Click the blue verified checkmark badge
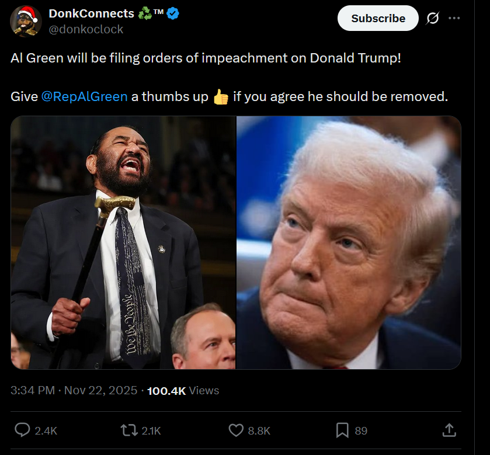Image resolution: width=490 pixels, height=455 pixels. click(173, 13)
